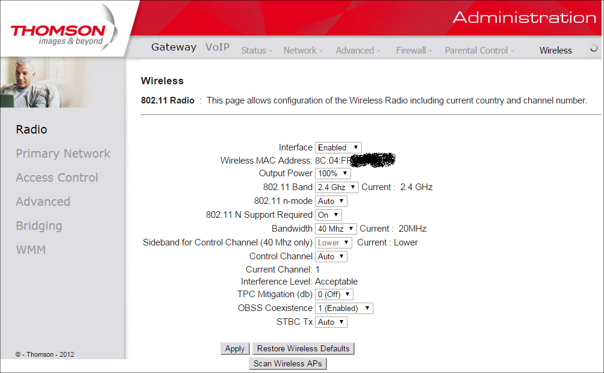Open the Advanced top navigation menu
The image size is (604, 373).
click(358, 51)
